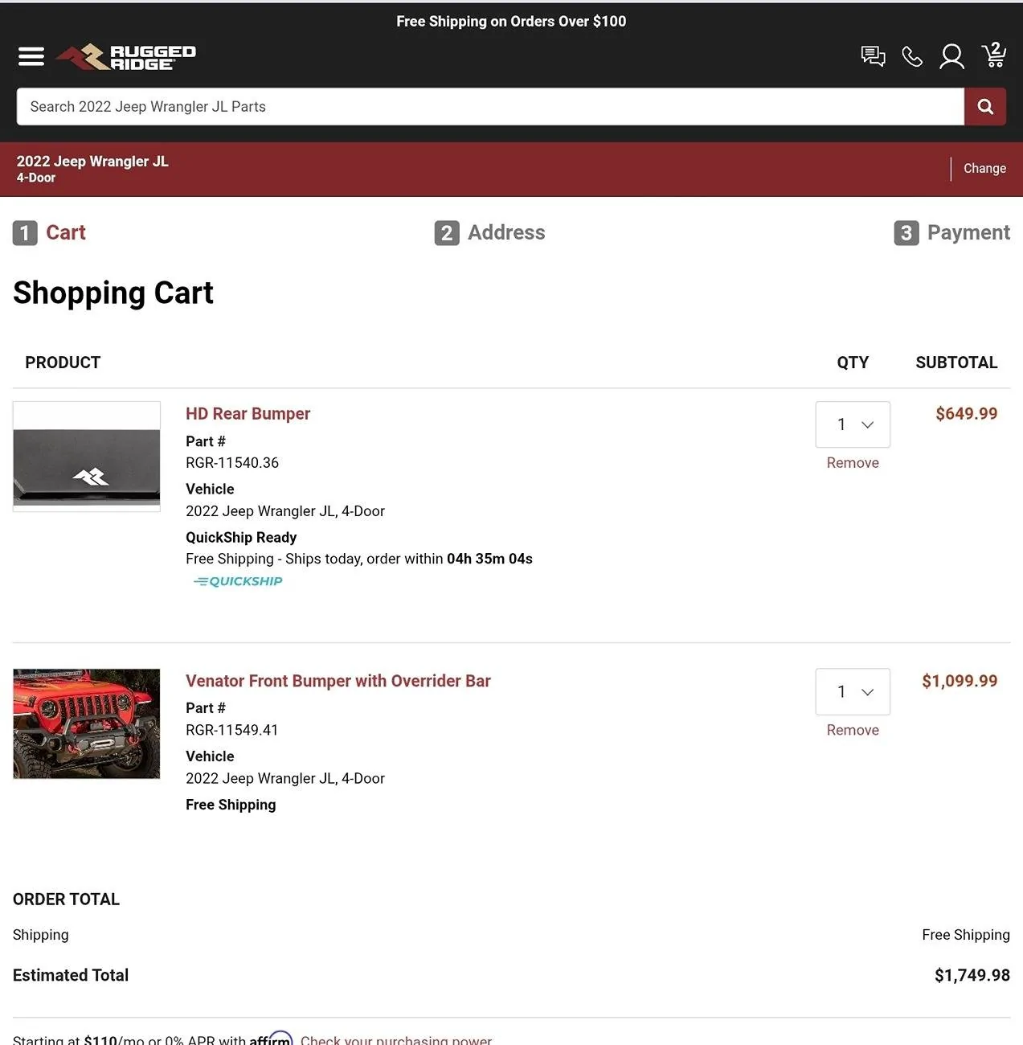Change the selected vehicle
The height and width of the screenshot is (1045, 1023).
[984, 168]
